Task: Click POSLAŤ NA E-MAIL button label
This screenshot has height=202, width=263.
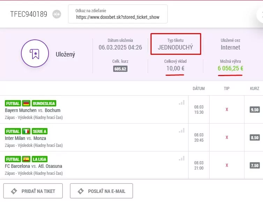Action: coord(107,191)
